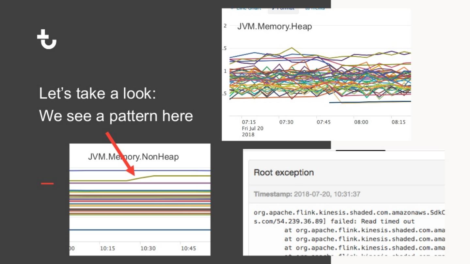Viewport: 470px width, 264px height.
Task: Click the Timestamp 2018-07-20, 10:31:37 line
Action: (x=307, y=194)
